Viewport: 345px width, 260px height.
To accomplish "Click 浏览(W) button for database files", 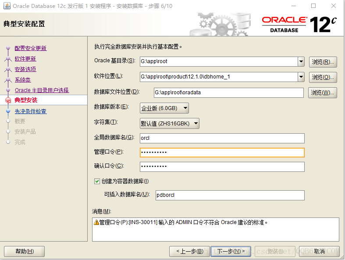I will (322, 93).
